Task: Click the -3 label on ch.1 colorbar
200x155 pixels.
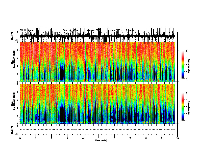Action: 186,51
